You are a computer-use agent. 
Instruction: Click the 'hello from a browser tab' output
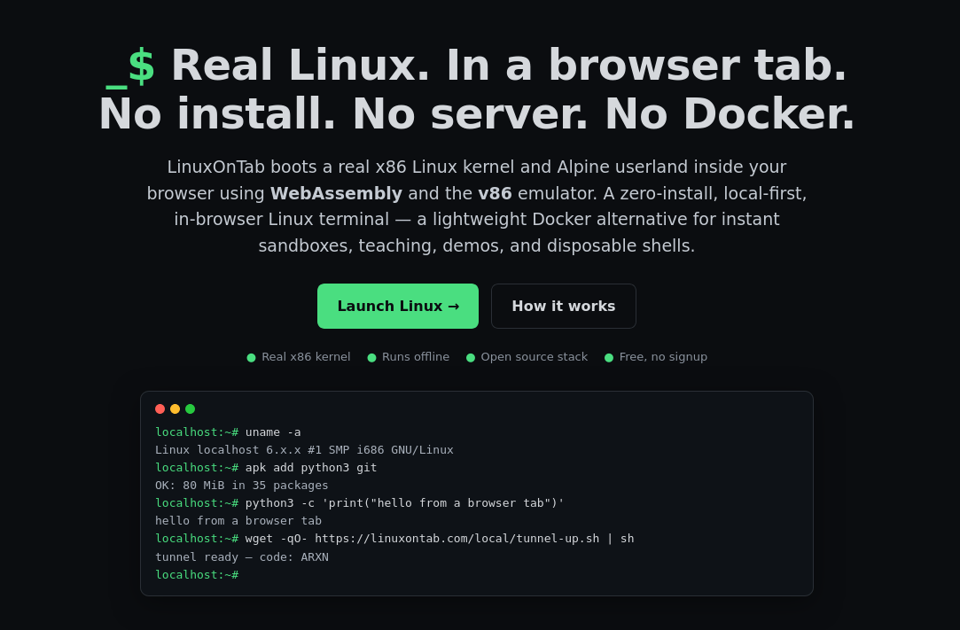[x=238, y=521]
